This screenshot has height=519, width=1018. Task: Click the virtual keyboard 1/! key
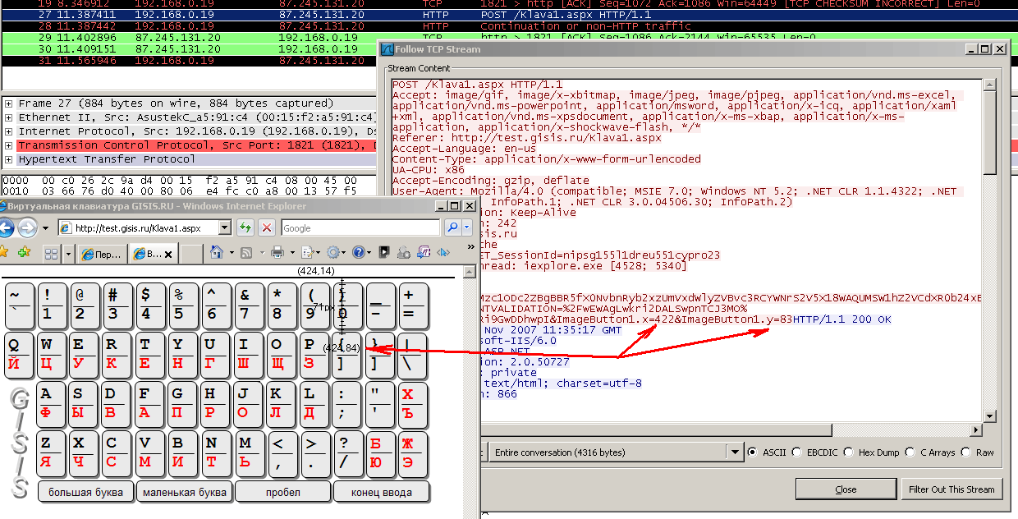coord(52,305)
